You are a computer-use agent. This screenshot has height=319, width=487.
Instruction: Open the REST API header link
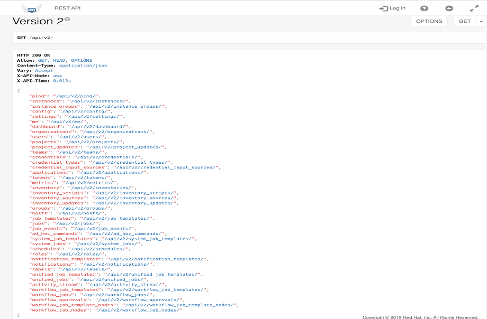(x=67, y=8)
